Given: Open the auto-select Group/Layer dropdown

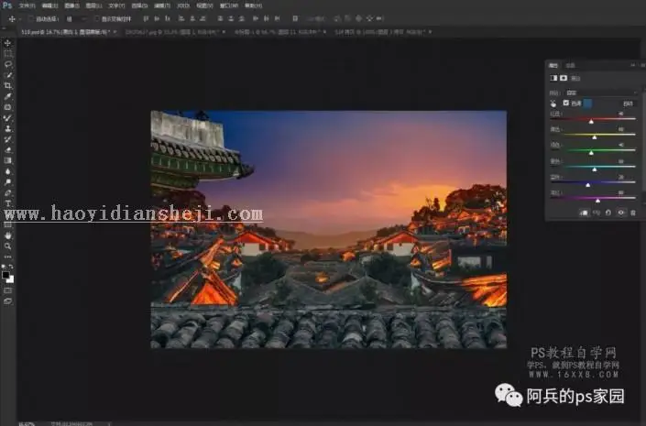Looking at the screenshot, I should point(76,19).
